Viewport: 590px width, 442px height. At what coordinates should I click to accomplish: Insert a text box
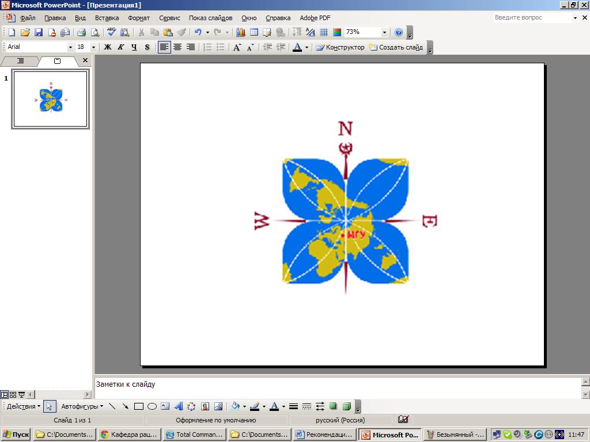[x=165, y=406]
